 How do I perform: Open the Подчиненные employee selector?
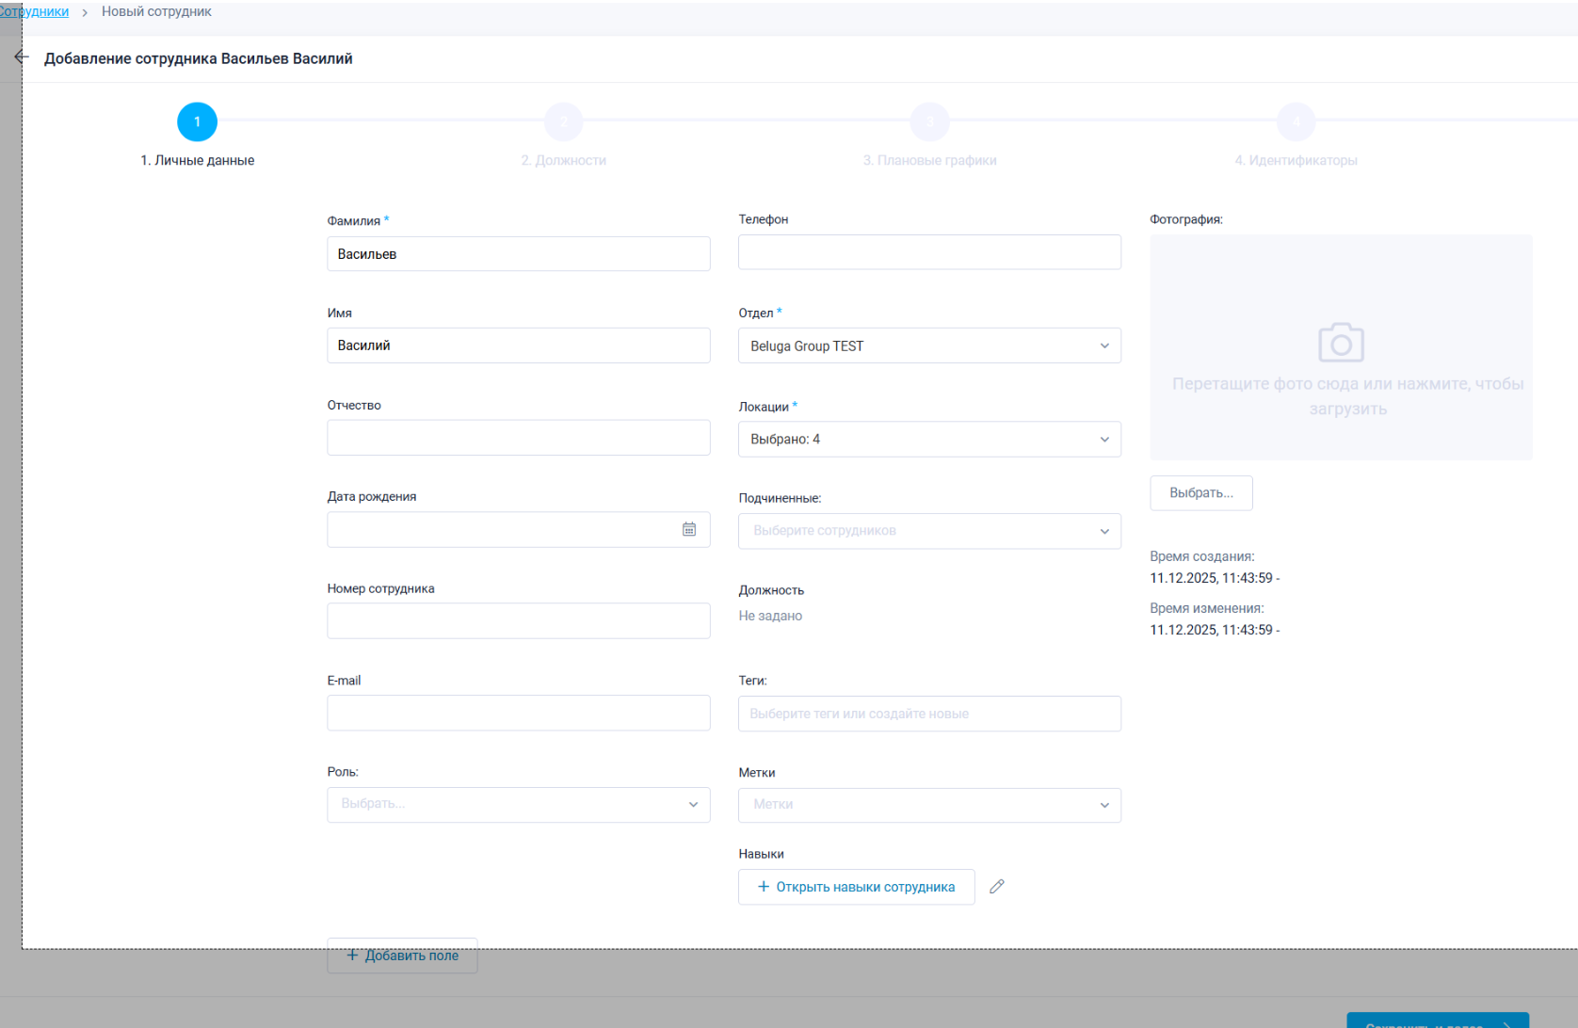click(x=929, y=531)
